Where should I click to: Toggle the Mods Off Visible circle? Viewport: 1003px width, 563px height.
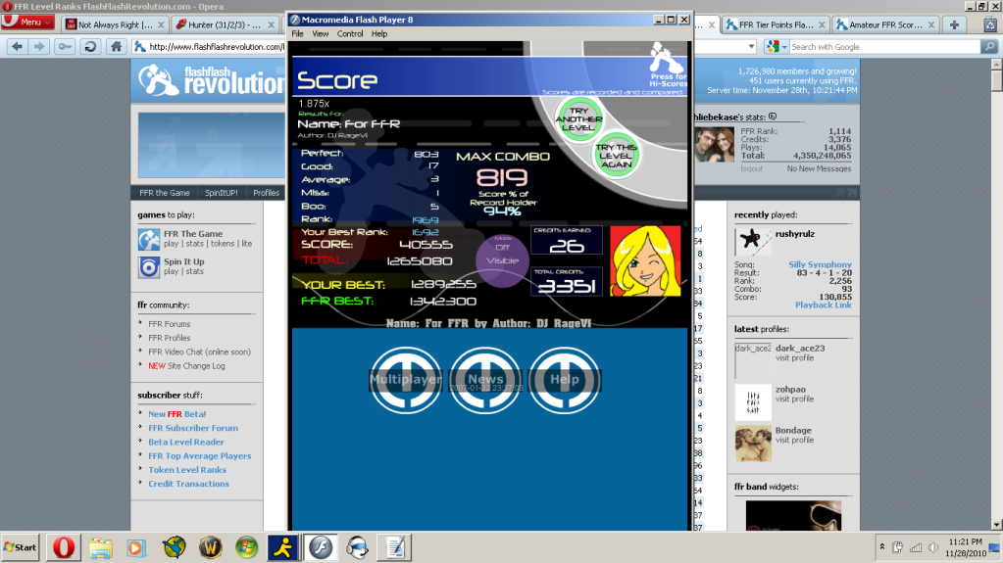pyautogui.click(x=502, y=255)
